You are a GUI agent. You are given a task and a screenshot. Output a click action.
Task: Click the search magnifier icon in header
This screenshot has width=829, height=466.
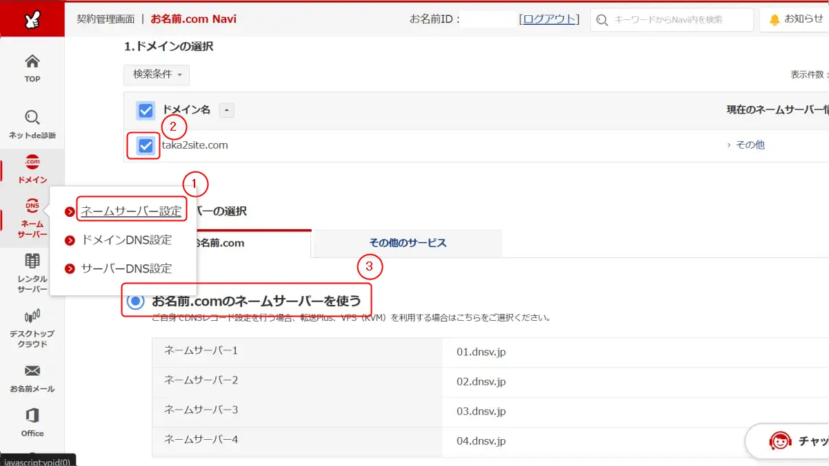[603, 20]
